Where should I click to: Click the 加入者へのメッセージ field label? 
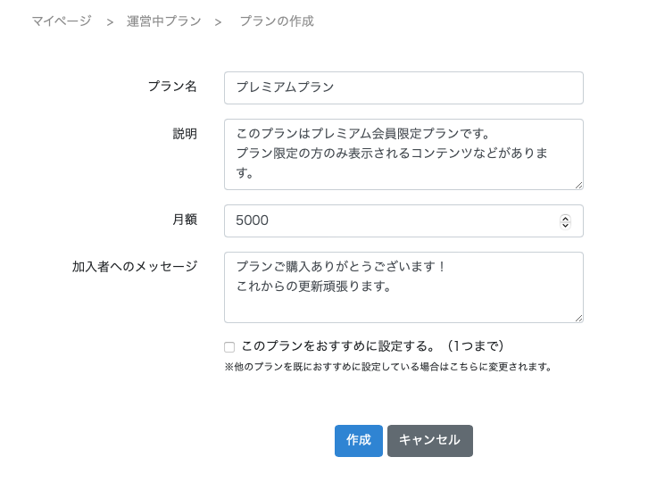pos(135,267)
